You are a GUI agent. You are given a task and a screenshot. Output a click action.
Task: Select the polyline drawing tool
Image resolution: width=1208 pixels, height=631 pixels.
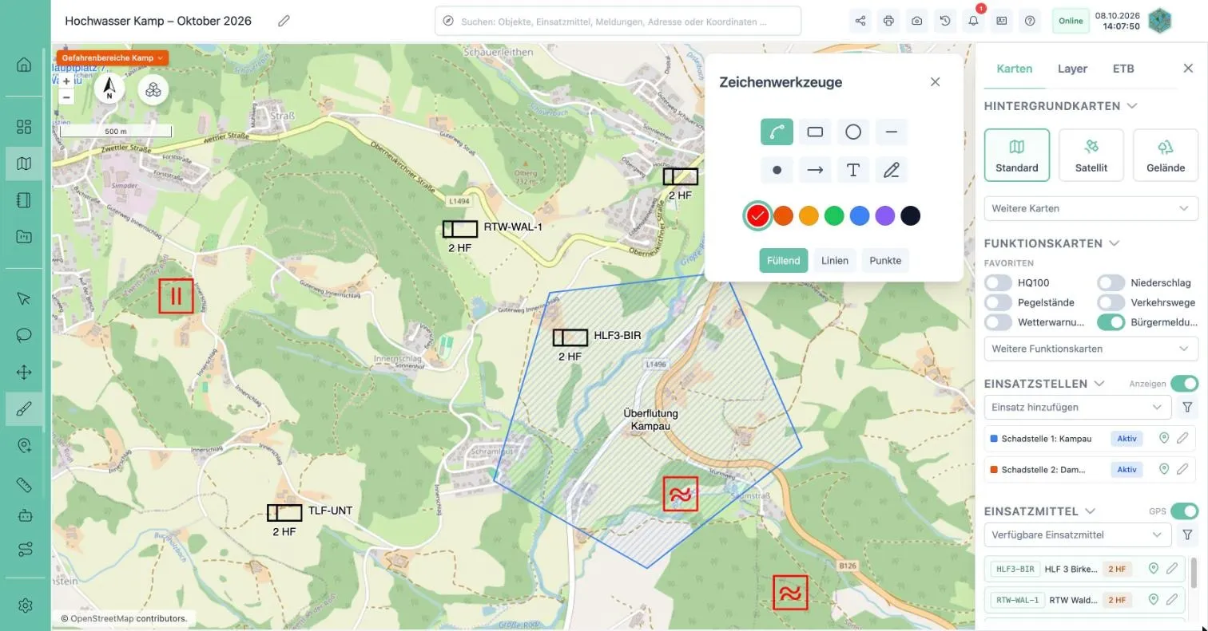coord(777,132)
